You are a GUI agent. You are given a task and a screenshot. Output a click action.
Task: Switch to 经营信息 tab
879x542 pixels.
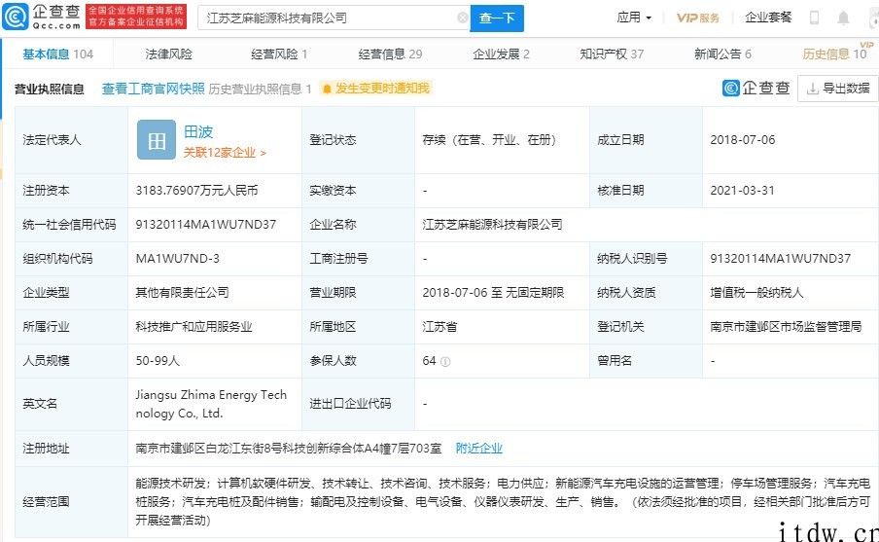390,54
